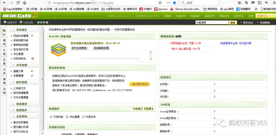The height and width of the screenshot is (135, 276).
Task: Open the 内容维护 top menu item
Action: click(195, 16)
